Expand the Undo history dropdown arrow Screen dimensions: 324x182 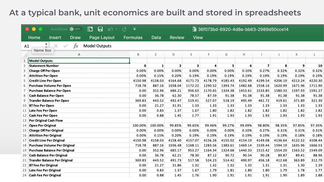coord(116,29)
